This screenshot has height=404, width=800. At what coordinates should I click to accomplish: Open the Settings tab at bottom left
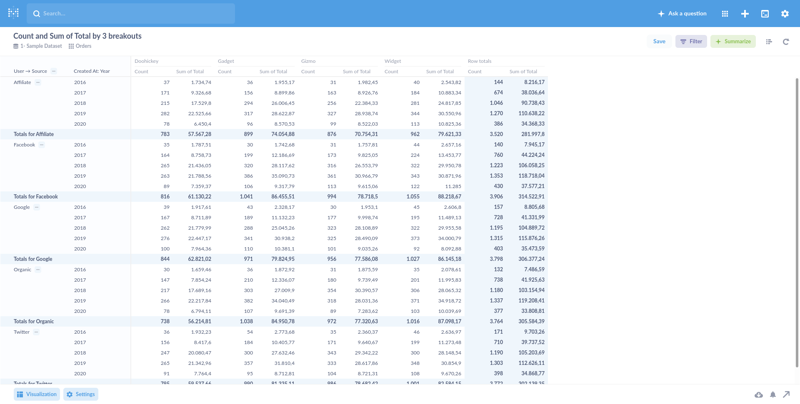coord(80,394)
